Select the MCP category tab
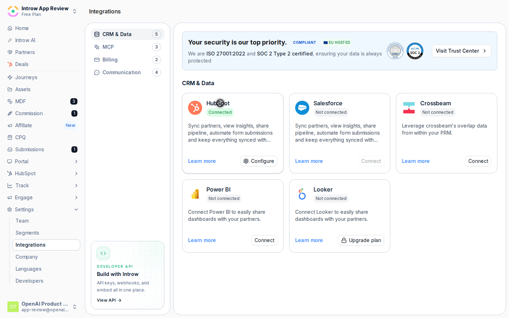Screen dimensions: 509x318 (x=128, y=47)
